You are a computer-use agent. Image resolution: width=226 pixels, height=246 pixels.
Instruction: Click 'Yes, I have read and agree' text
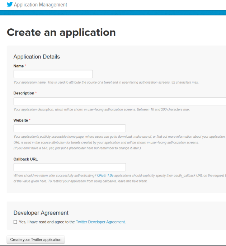[47, 222]
